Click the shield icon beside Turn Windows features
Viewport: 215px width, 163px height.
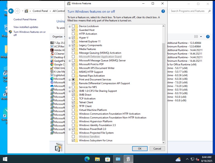click(10, 32)
